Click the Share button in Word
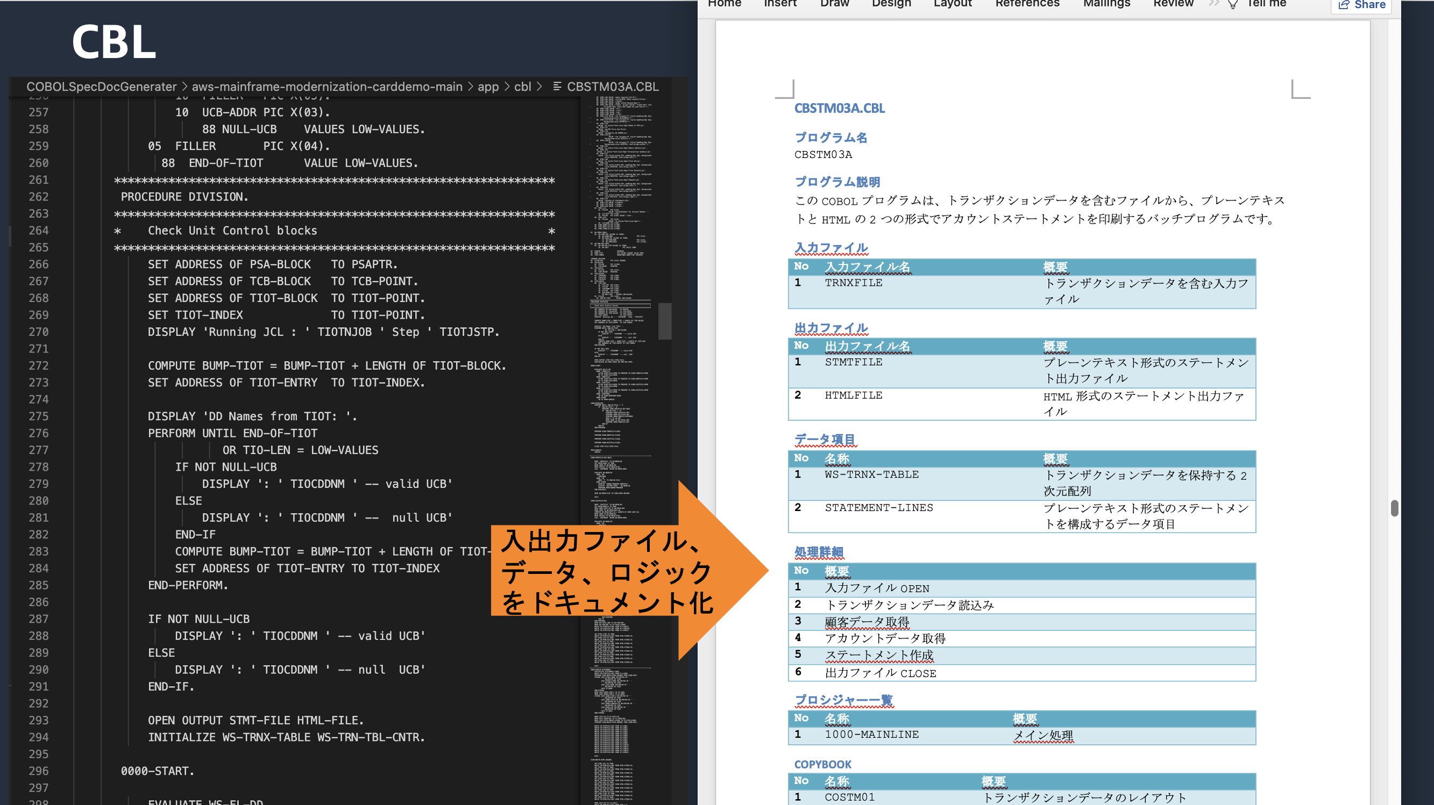This screenshot has height=805, width=1434. [1361, 5]
